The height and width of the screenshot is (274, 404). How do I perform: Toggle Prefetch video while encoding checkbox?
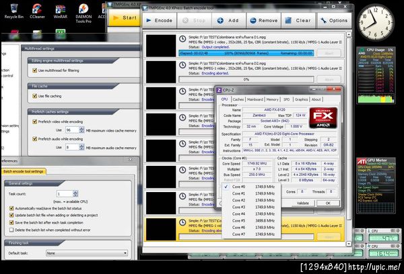[x=35, y=122]
